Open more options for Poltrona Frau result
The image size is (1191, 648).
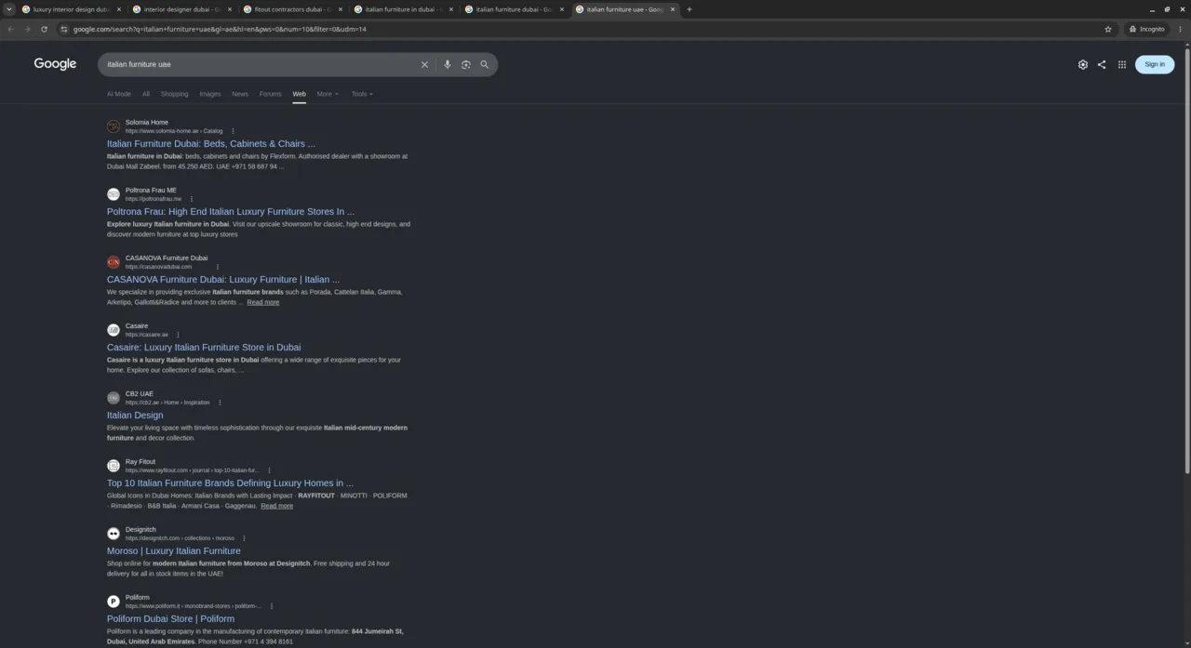coord(192,199)
